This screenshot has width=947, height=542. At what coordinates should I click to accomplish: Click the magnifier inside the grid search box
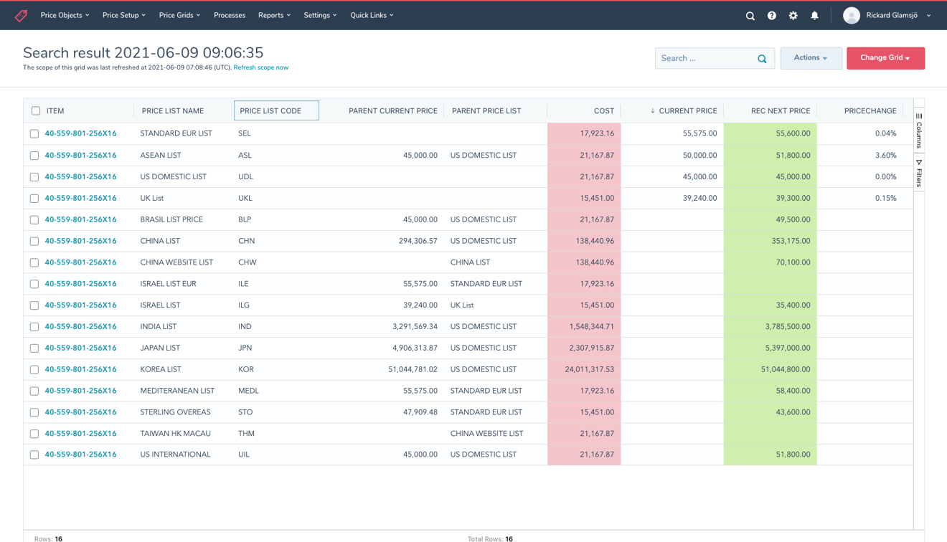762,59
